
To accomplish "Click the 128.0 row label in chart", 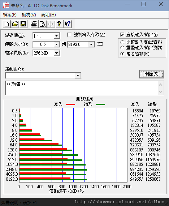I will coord(13,150).
